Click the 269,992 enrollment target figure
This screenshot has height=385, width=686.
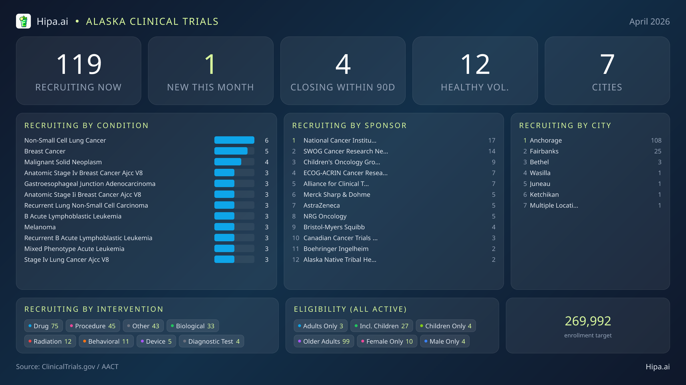coord(588,321)
